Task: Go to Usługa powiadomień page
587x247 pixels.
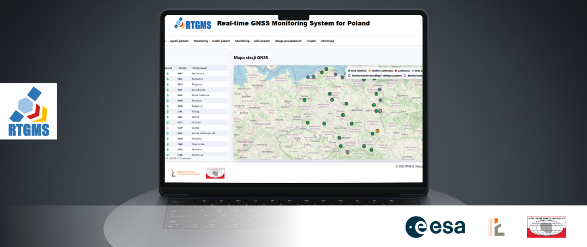Action: point(288,41)
